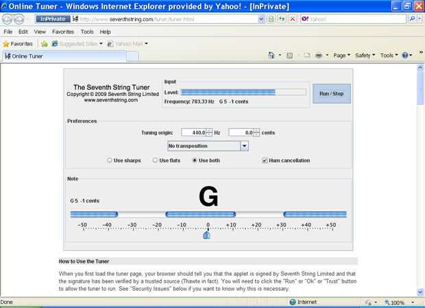
Task: Click the scrollbar up arrow
Action: (x=420, y=67)
